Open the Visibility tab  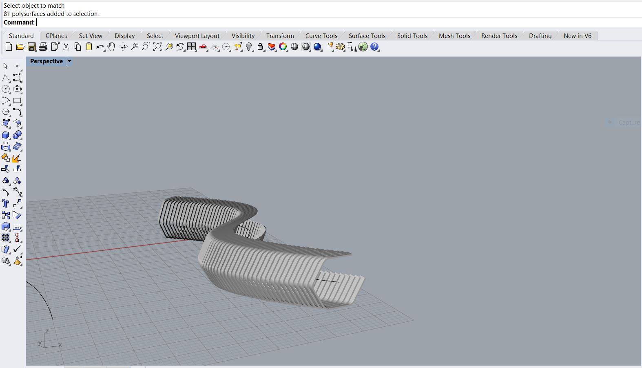pos(243,36)
